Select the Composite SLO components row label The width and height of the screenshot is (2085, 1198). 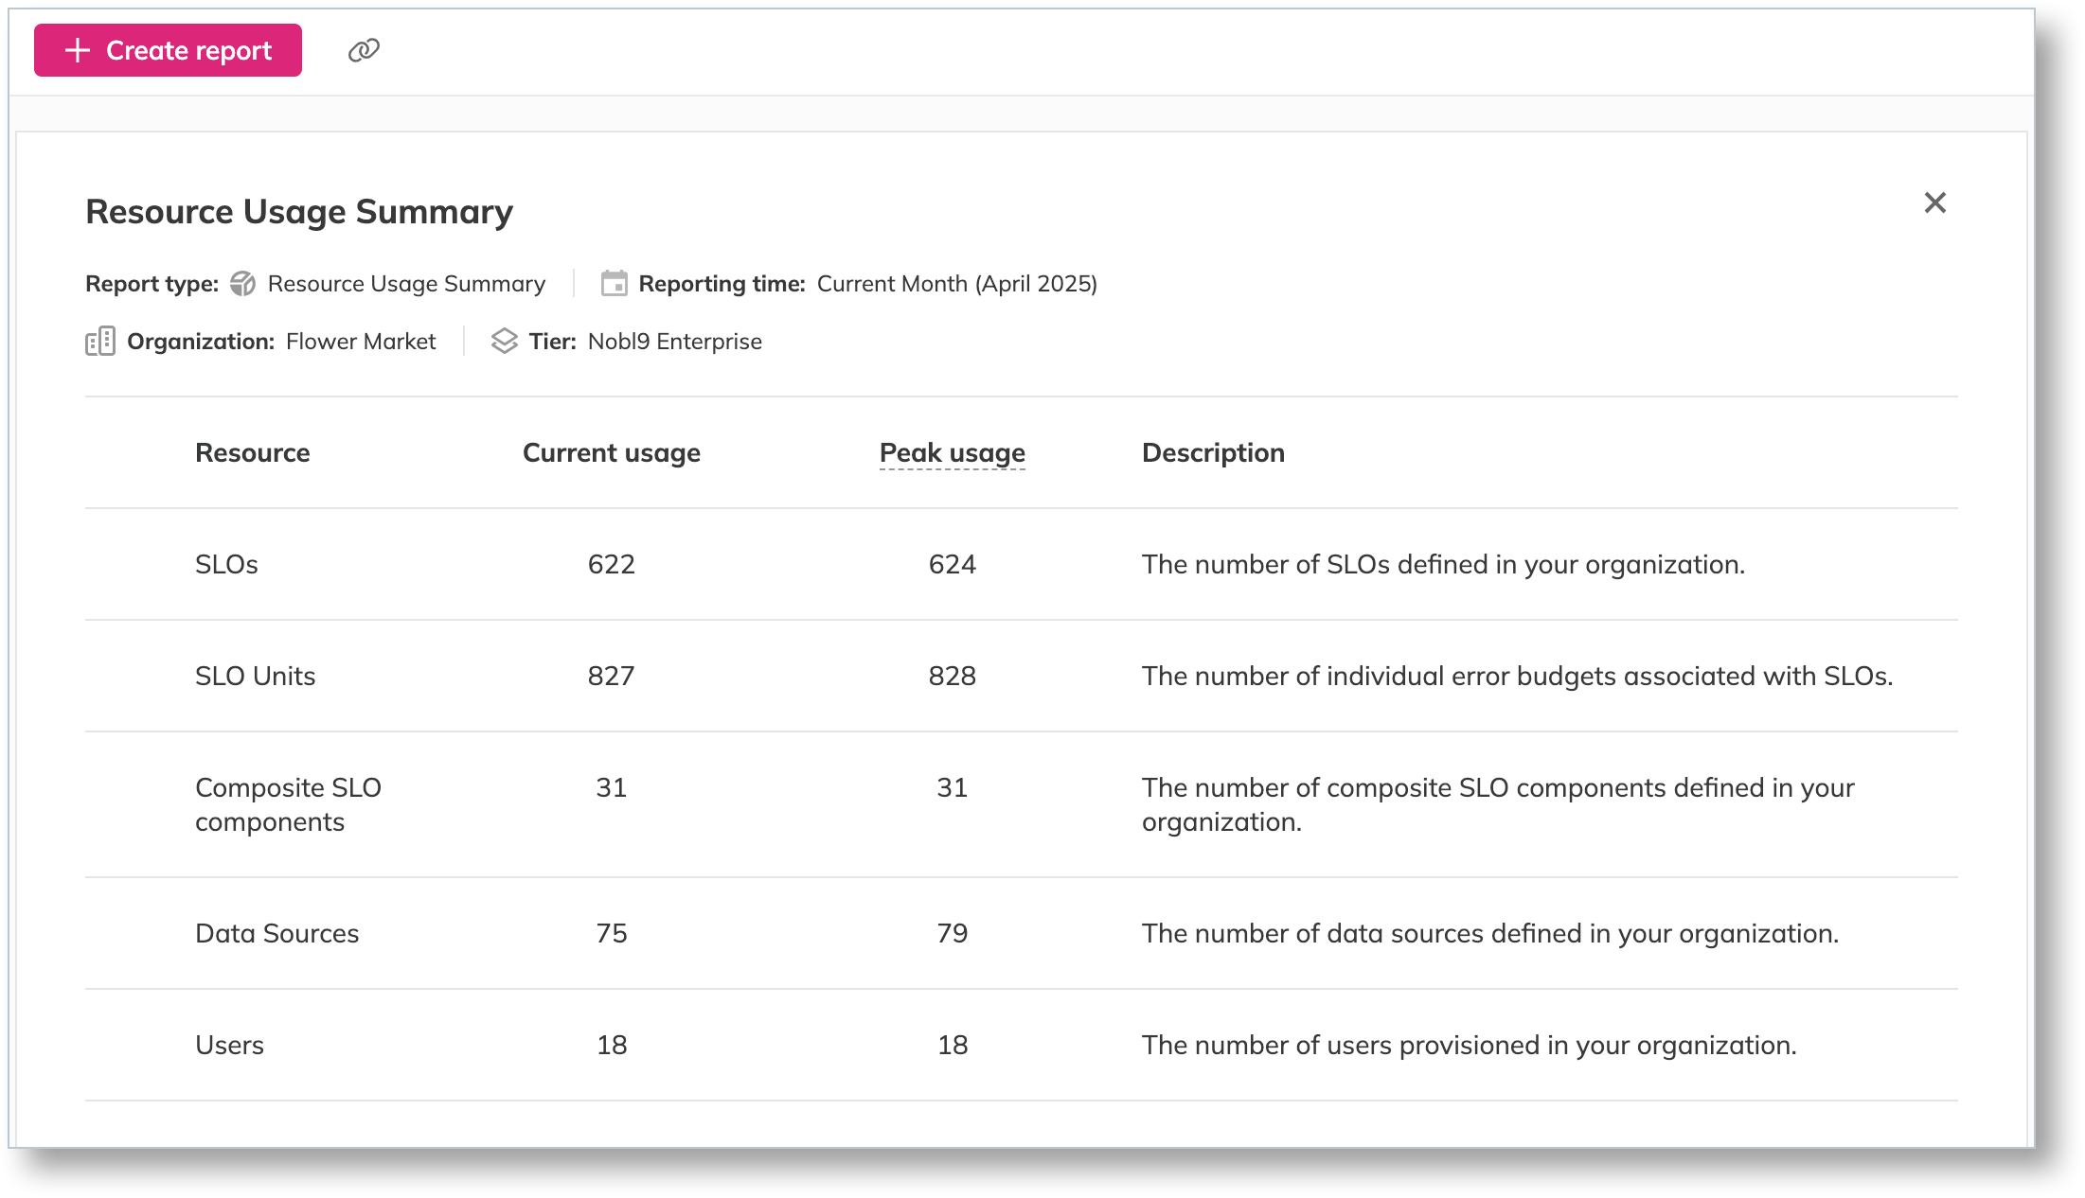288,805
